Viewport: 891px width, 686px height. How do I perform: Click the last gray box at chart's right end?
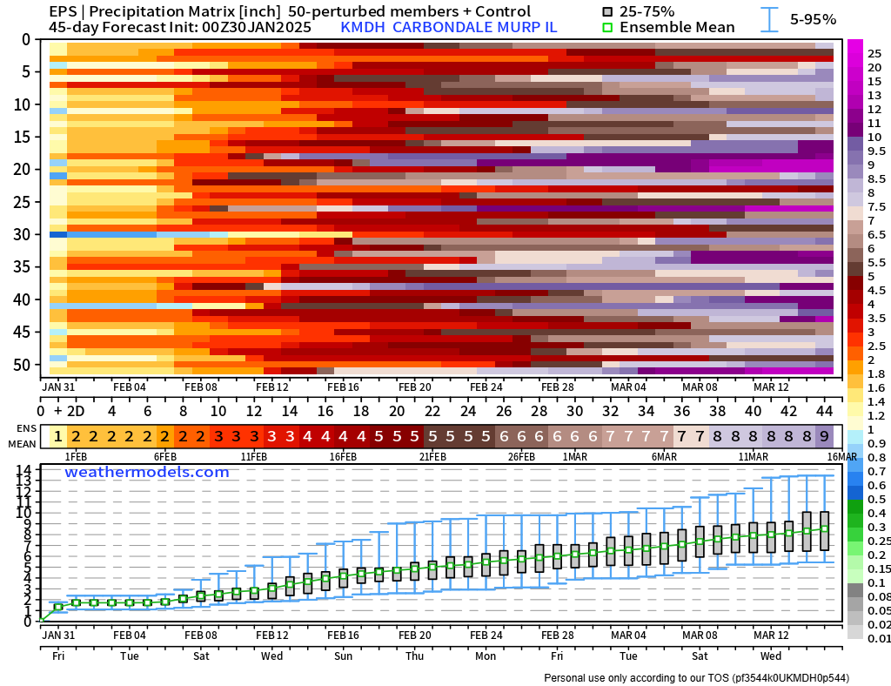(x=824, y=530)
